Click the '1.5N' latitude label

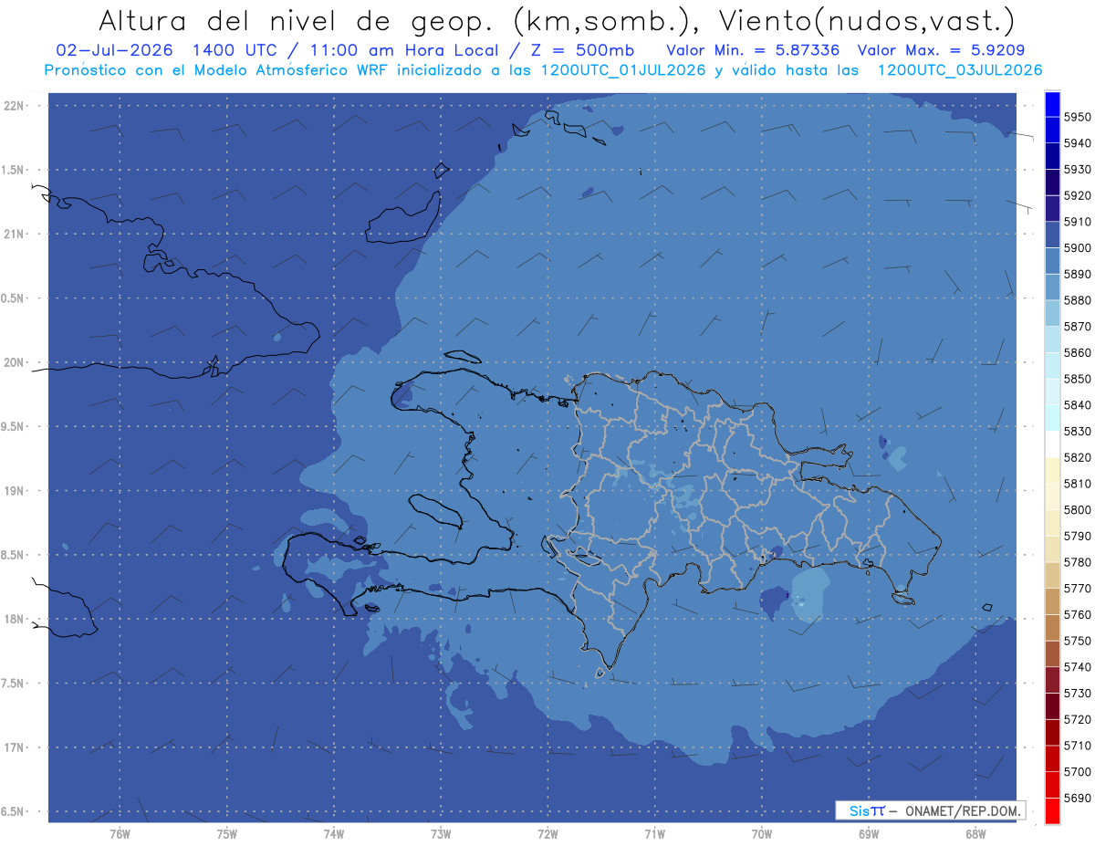coord(14,170)
